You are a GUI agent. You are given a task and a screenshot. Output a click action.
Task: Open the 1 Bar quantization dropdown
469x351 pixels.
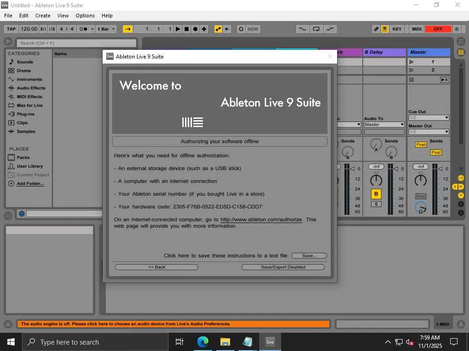pyautogui.click(x=106, y=29)
